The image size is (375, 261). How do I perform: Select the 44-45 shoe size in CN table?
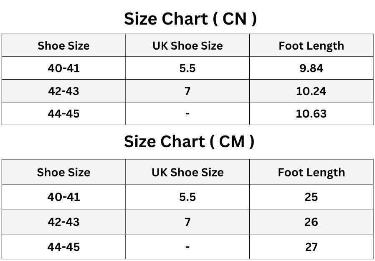pos(63,114)
